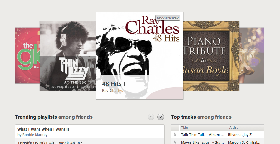Select the Piano Tribute to Susan Boyle album
The width and height of the screenshot is (280, 144).
coord(211,56)
